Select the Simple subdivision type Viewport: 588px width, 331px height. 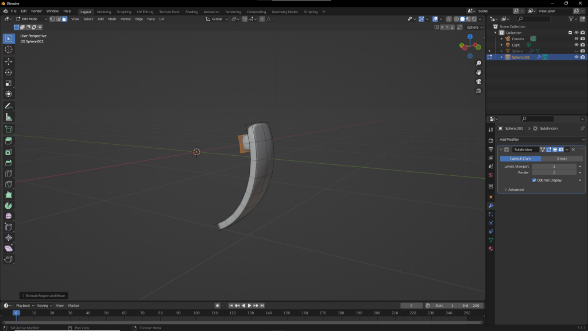coord(562,159)
